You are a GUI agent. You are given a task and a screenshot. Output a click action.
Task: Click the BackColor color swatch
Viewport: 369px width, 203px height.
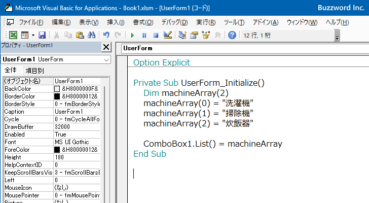click(57, 89)
